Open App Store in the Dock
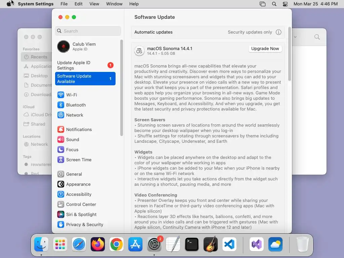Viewport: 344px width, 258px height. pos(135,244)
